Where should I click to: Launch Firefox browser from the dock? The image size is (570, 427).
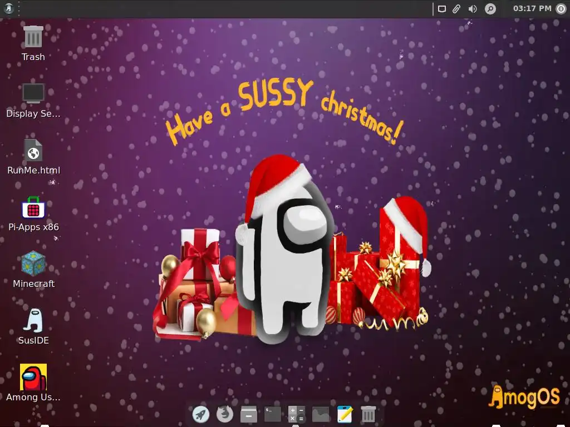pos(225,414)
